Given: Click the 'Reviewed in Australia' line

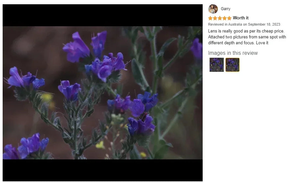Looking at the screenshot, I should pyautogui.click(x=244, y=24).
